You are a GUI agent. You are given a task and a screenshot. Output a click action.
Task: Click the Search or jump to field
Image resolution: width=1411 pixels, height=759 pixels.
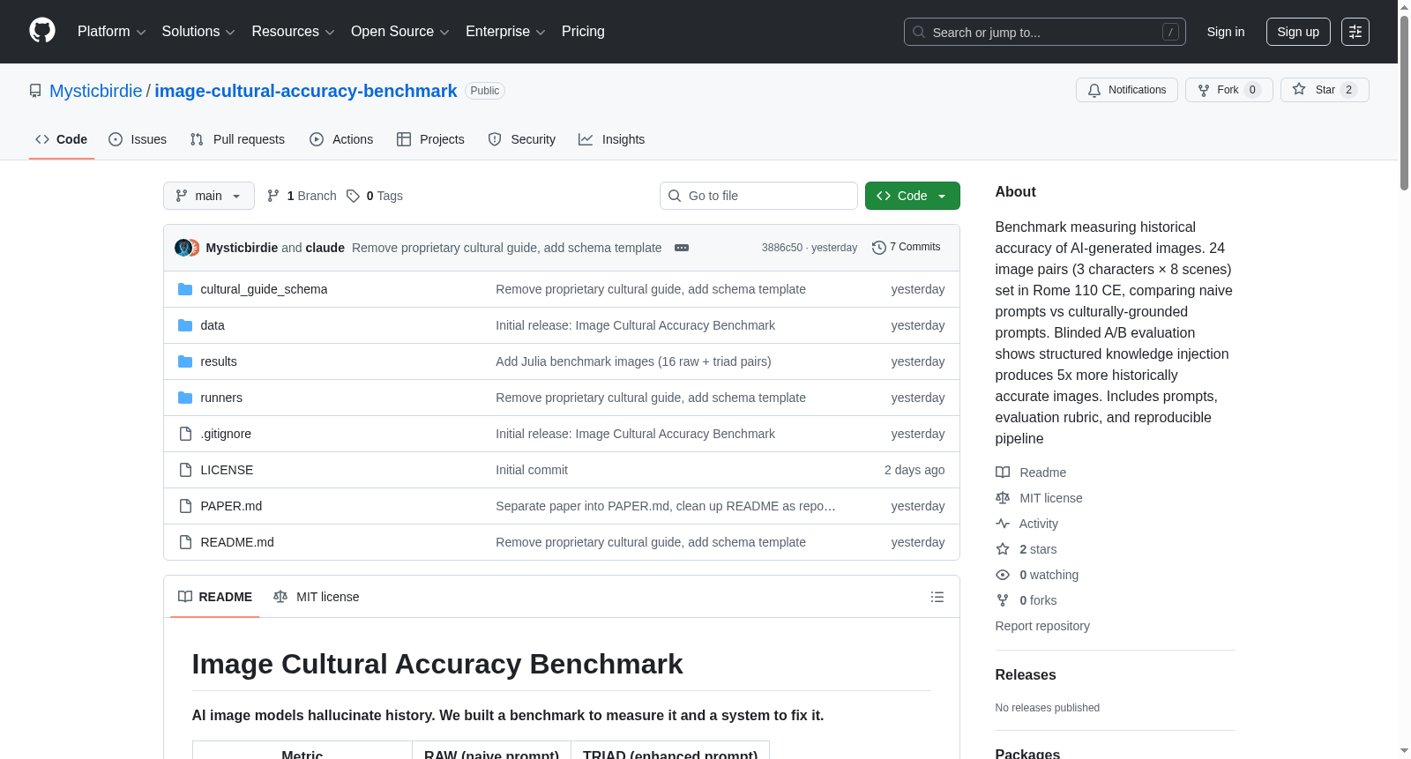(1045, 32)
